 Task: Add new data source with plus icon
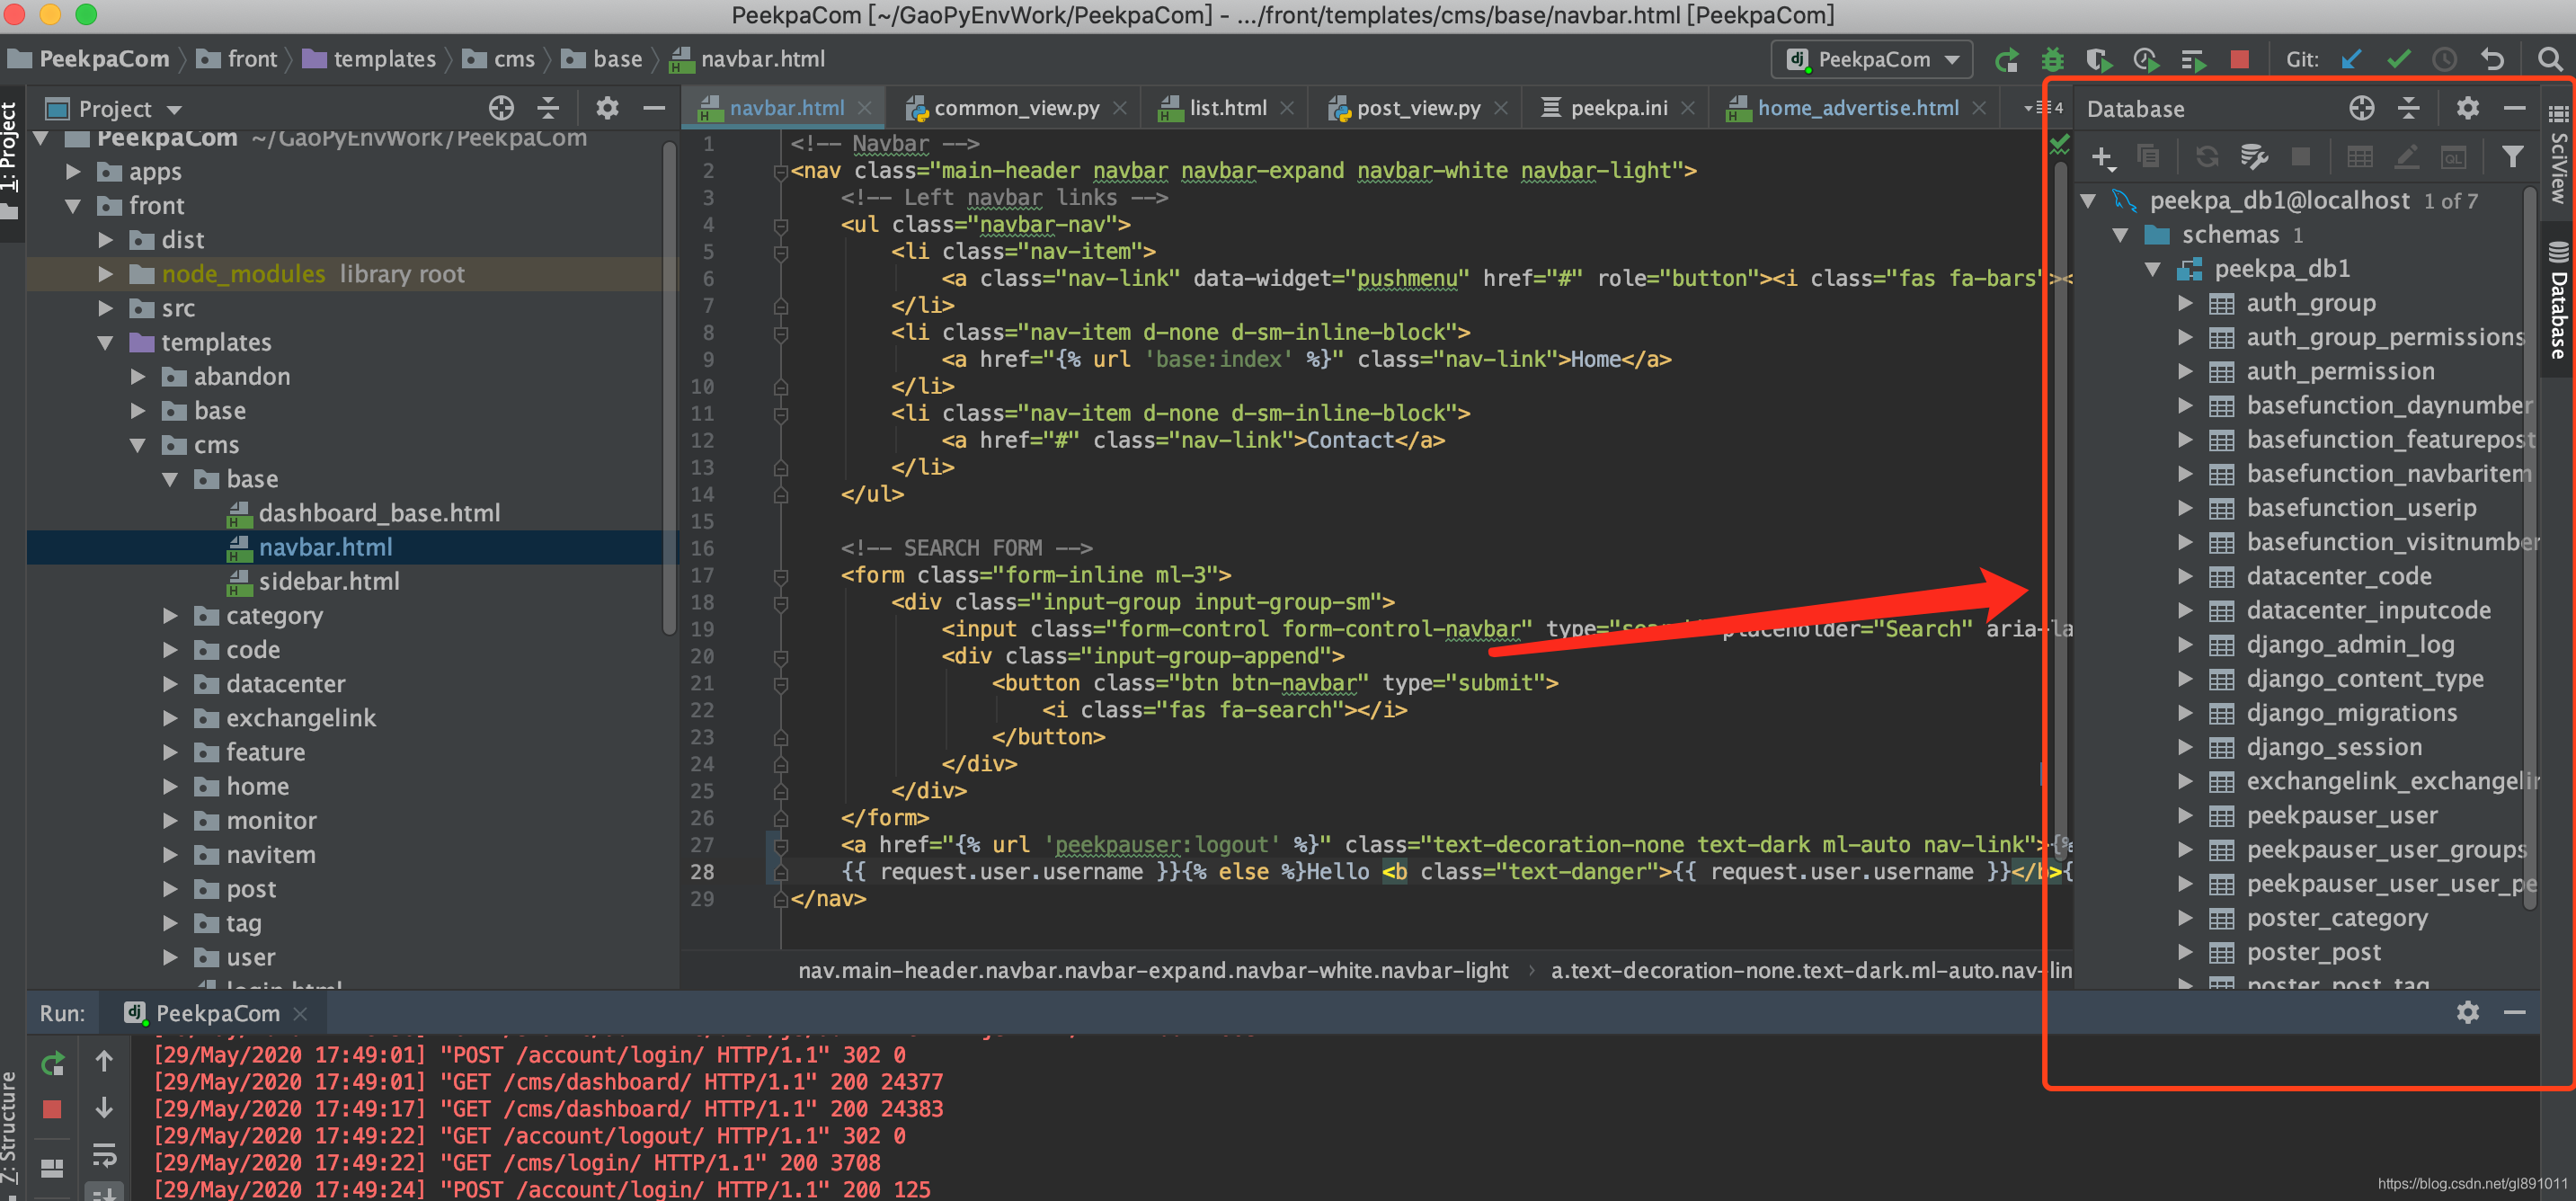2101,157
